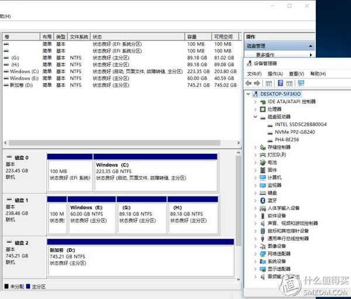
Task: Click the horizontal scrollbar right arrow
Action: (x=239, y=143)
